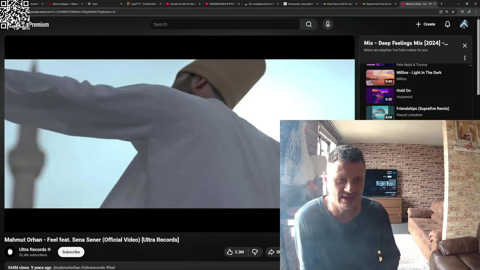Screen dimensions: 480x270
Task: Open Ultra Records channel avatar
Action: (10, 252)
